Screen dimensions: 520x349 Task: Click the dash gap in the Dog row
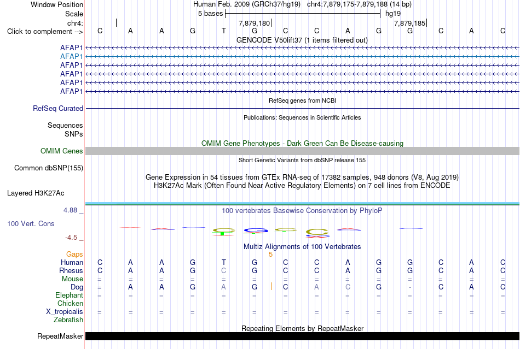(410, 287)
